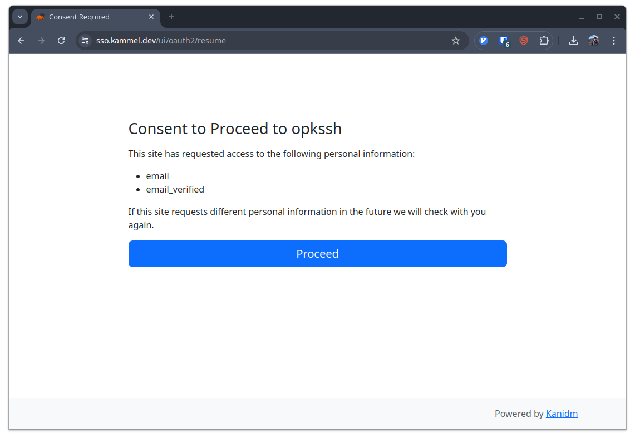
Task: Open the Extensions puzzle piece menu
Action: [x=544, y=41]
